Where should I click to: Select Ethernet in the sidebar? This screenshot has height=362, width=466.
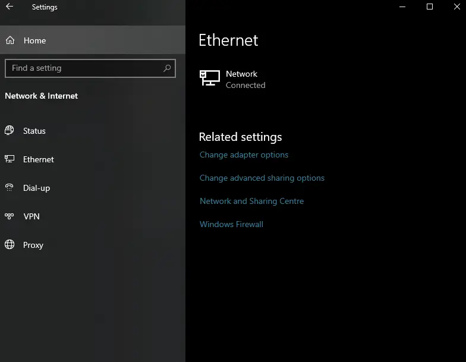(x=93, y=159)
